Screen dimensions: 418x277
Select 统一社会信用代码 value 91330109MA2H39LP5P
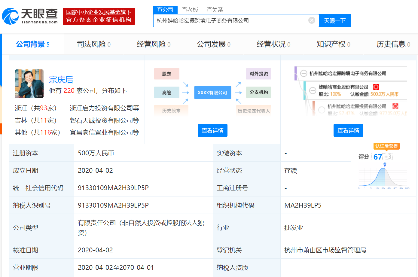point(113,188)
